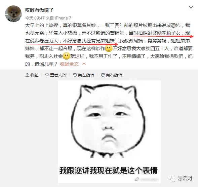Open the dog avatar profile picture
Viewport: 198px width, 187px height.
(13, 14)
